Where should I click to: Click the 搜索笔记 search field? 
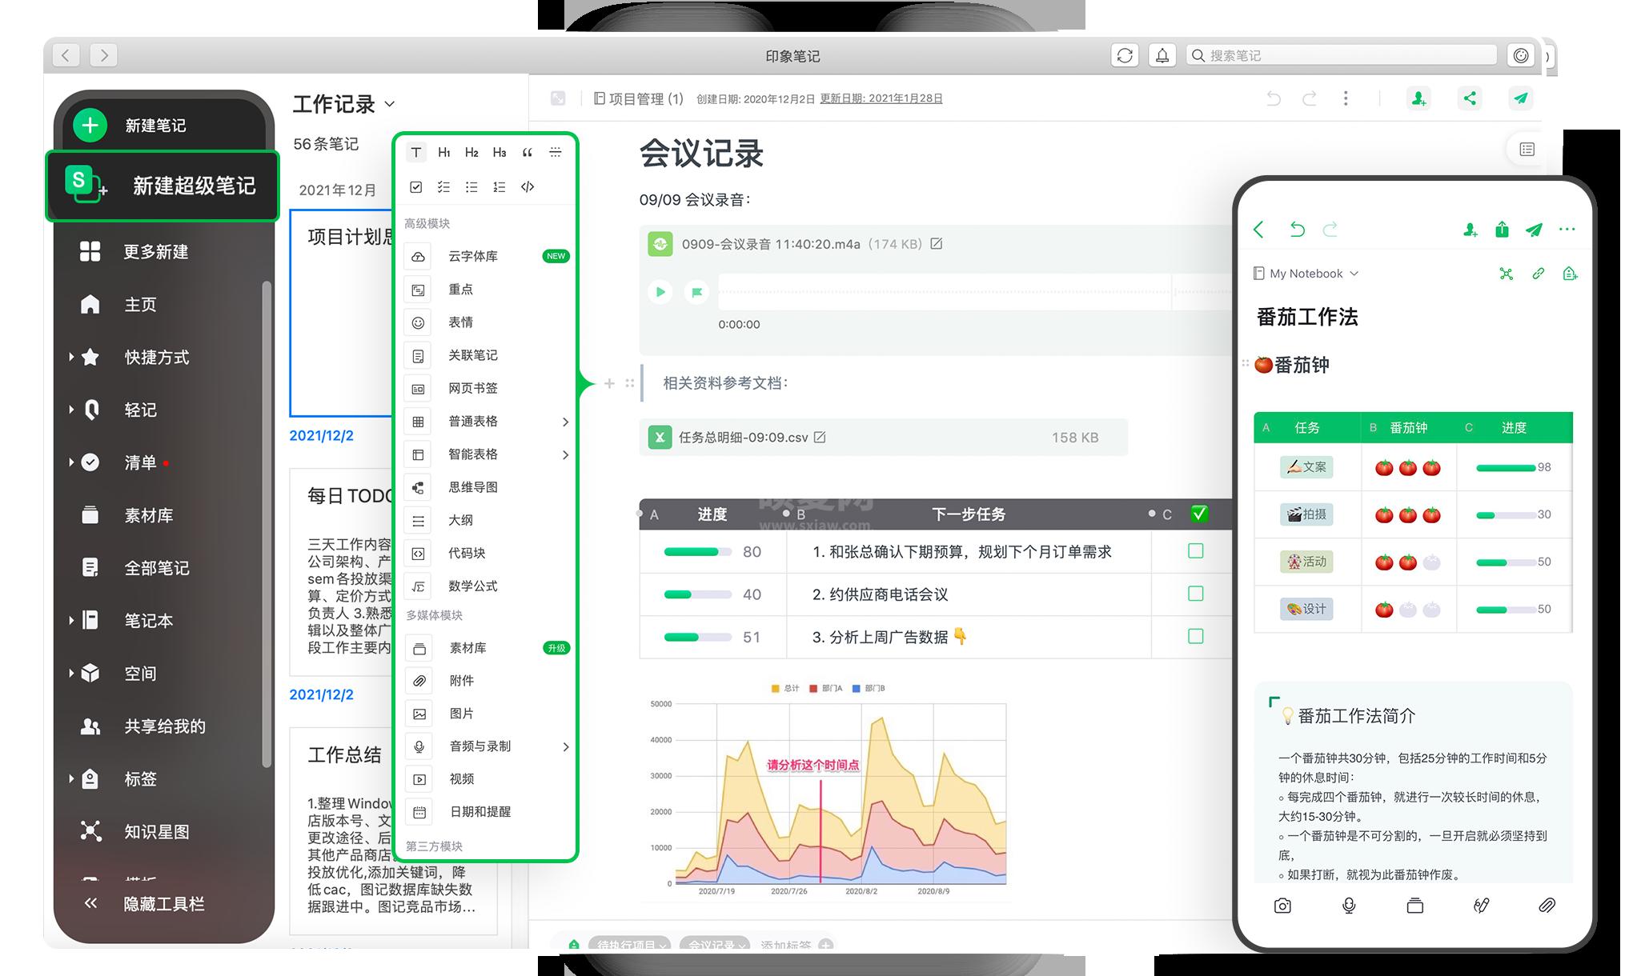click(1342, 55)
